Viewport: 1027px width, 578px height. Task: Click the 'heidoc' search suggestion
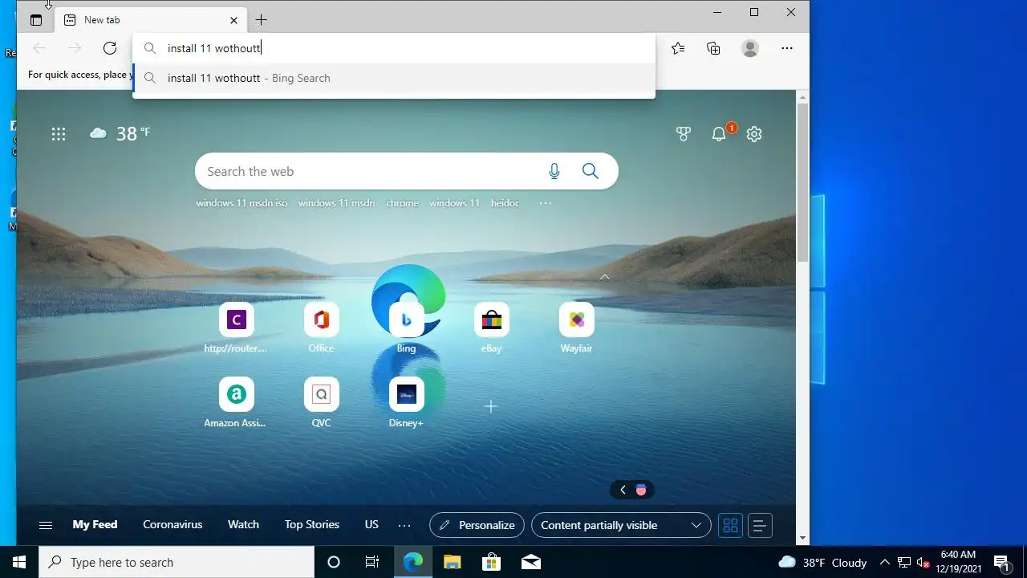point(505,203)
